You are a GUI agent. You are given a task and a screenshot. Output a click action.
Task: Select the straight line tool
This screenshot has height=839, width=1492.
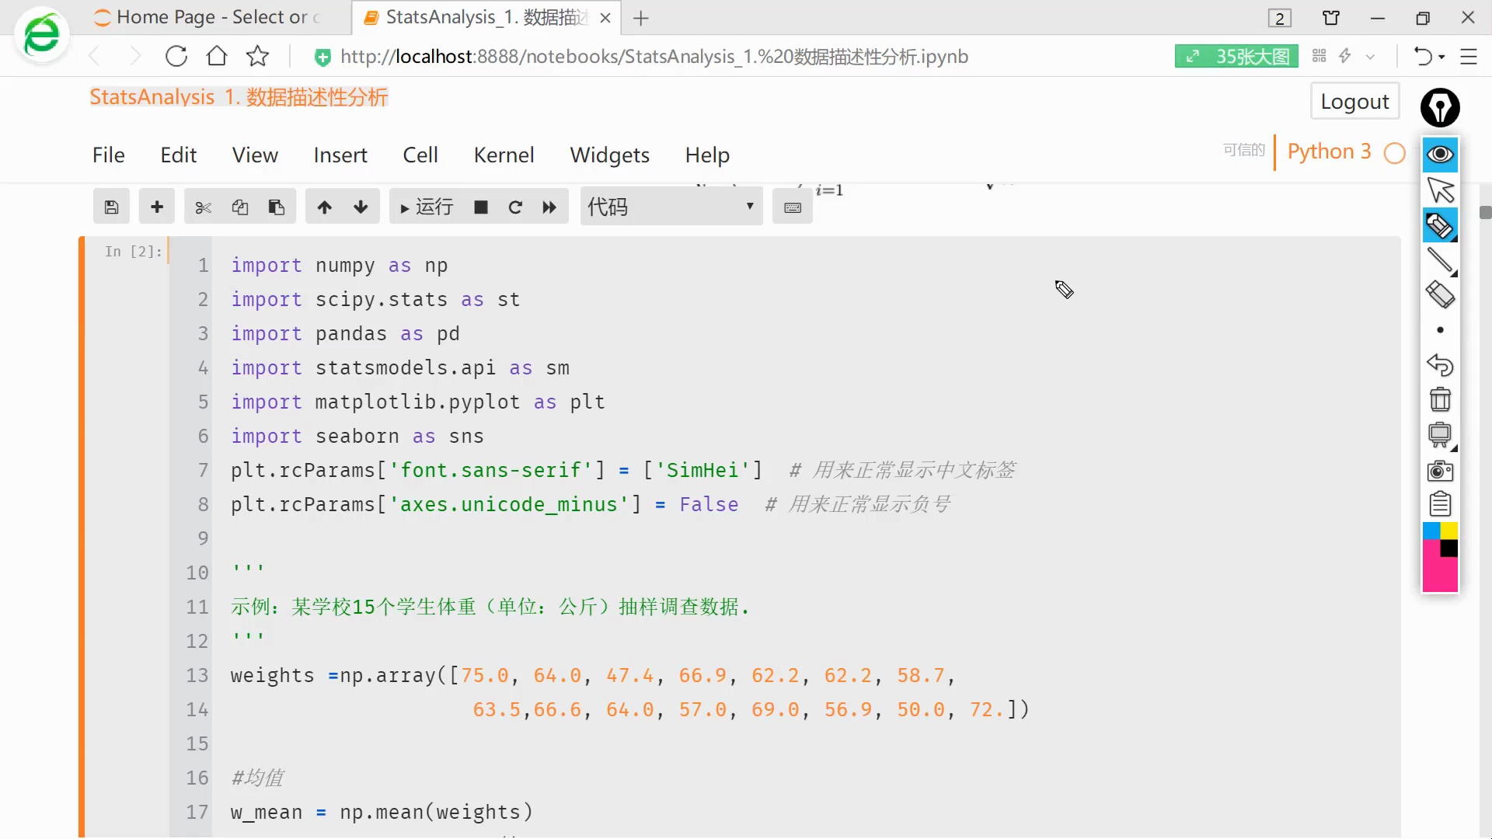(x=1440, y=260)
